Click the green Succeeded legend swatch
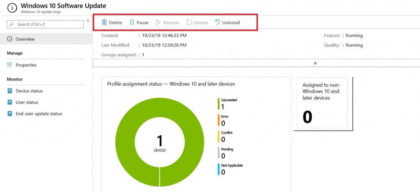Viewport: 420px width, 192px height. (x=219, y=104)
